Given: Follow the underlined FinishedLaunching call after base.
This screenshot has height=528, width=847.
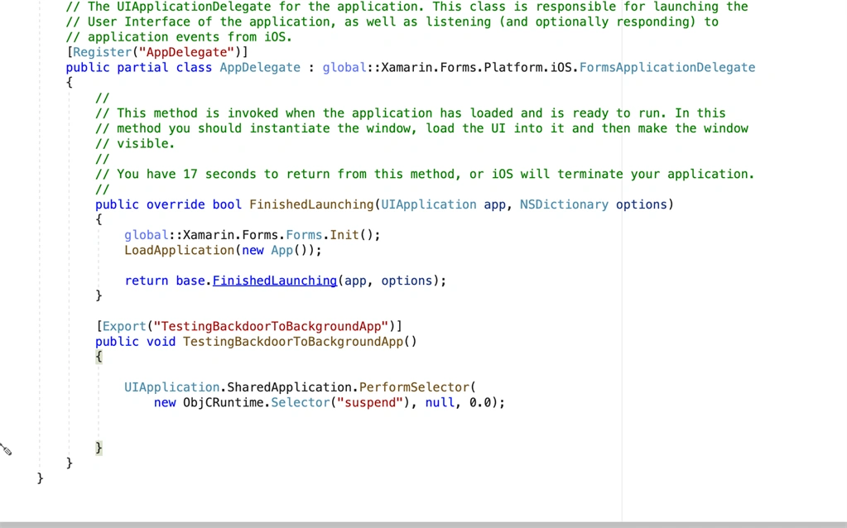Looking at the screenshot, I should click(x=274, y=281).
